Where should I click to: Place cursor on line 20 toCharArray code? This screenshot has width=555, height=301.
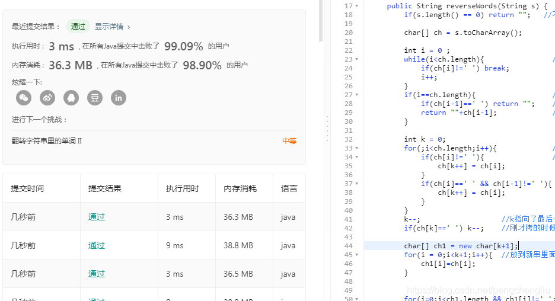coord(463,33)
